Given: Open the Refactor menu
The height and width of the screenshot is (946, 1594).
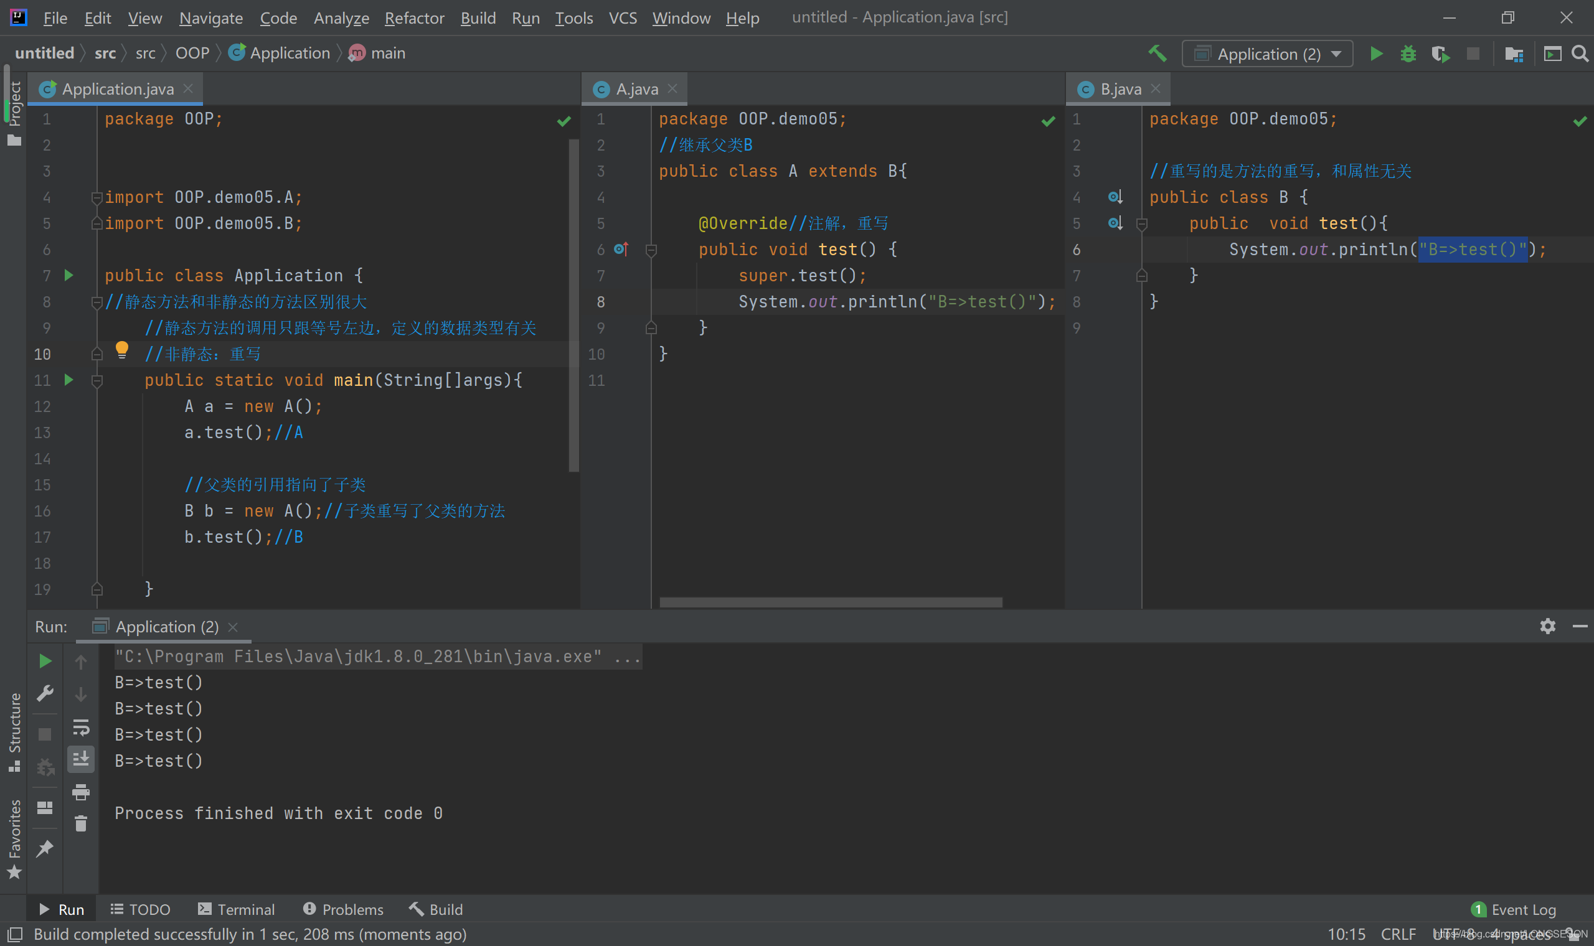Looking at the screenshot, I should (x=414, y=18).
